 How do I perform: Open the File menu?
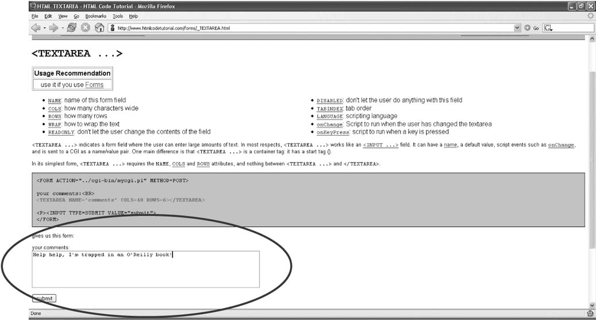click(x=35, y=16)
